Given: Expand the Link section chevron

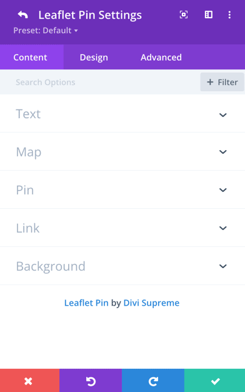Looking at the screenshot, I should click(222, 228).
